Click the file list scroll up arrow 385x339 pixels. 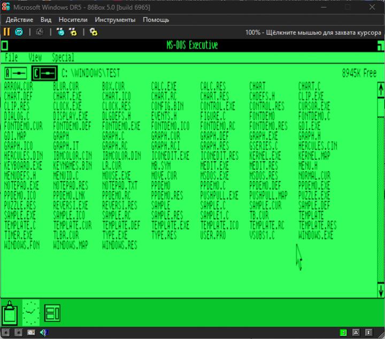click(x=381, y=90)
